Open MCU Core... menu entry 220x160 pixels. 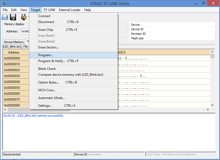coord(73,90)
